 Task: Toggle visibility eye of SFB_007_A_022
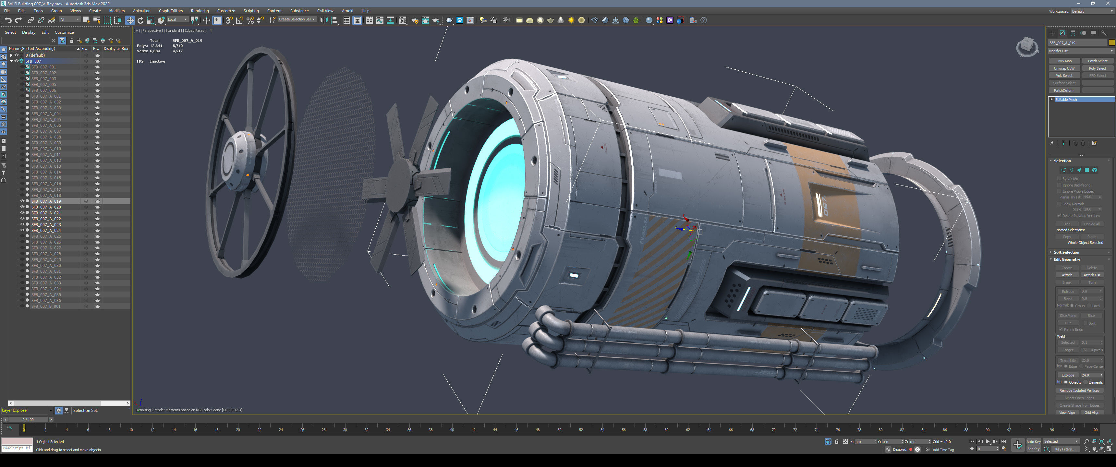(x=22, y=219)
